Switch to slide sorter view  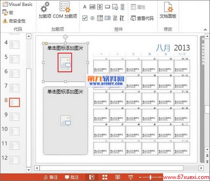click(105, 177)
